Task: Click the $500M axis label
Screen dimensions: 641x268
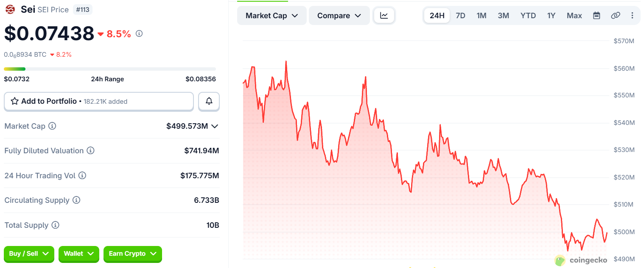Action: [x=624, y=232]
